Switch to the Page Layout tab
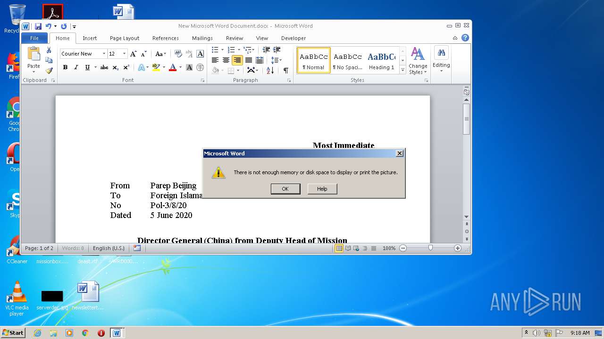Viewport: 604px width, 339px height. coord(125,38)
